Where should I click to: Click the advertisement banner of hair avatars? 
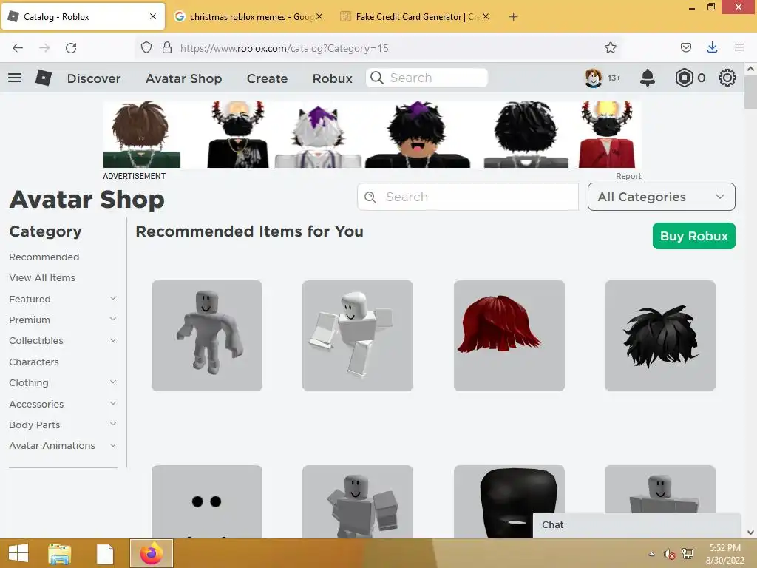pyautogui.click(x=373, y=135)
